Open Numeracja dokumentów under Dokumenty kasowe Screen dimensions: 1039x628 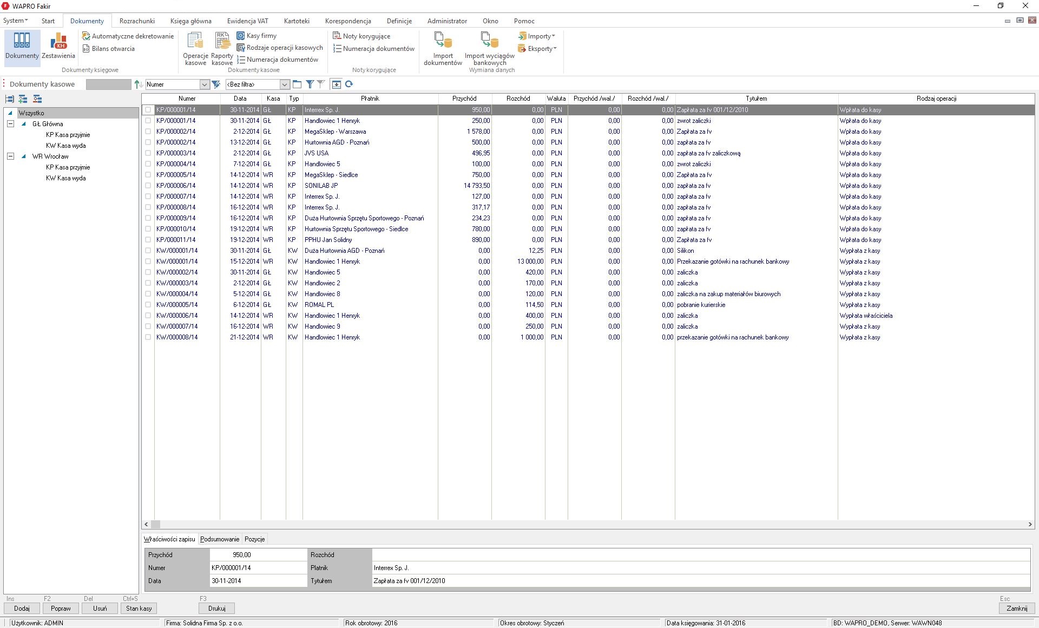278,60
